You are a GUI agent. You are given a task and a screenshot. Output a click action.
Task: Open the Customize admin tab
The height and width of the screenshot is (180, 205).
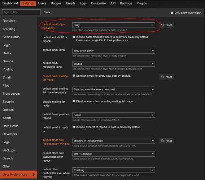pos(99,3)
